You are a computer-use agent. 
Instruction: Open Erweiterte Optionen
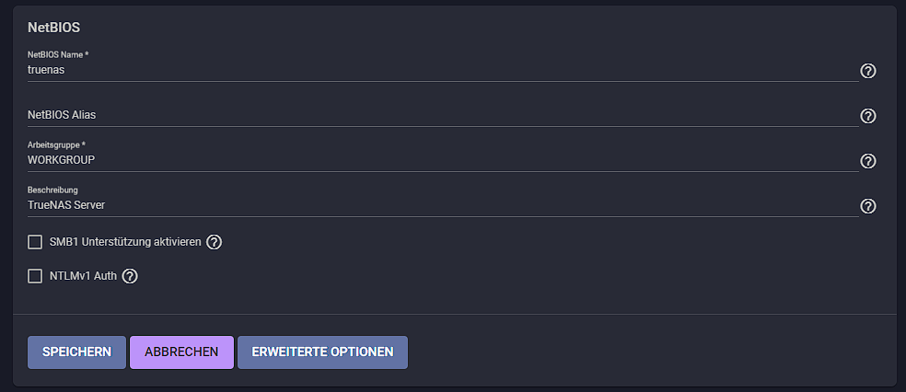322,352
